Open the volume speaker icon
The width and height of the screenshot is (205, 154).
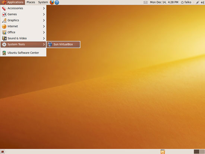[x=202, y=2]
